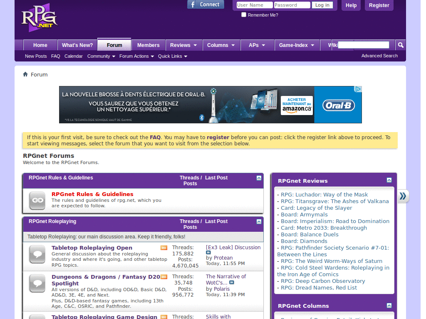Open review Card: Legacy of the Slayer

coord(316,208)
